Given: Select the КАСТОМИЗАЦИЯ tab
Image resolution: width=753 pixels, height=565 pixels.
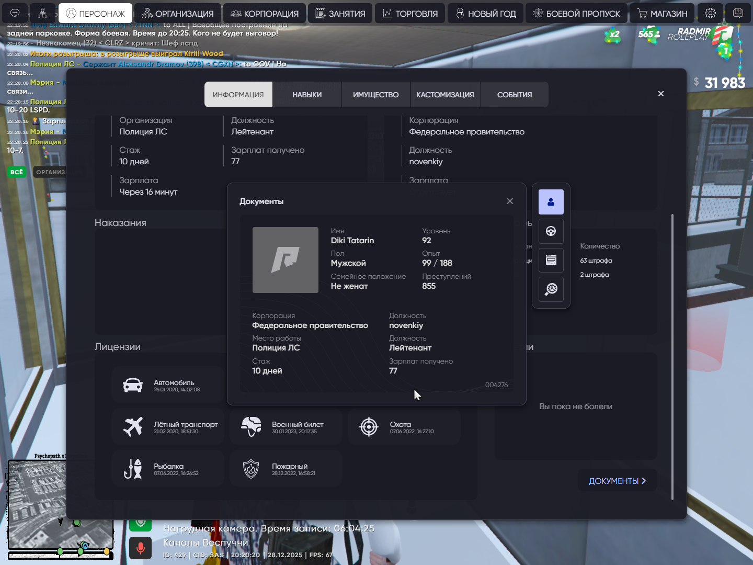Looking at the screenshot, I should [445, 95].
